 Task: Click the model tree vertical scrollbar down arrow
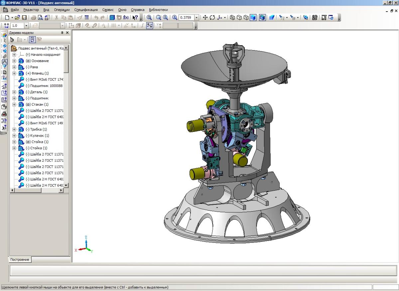66,185
